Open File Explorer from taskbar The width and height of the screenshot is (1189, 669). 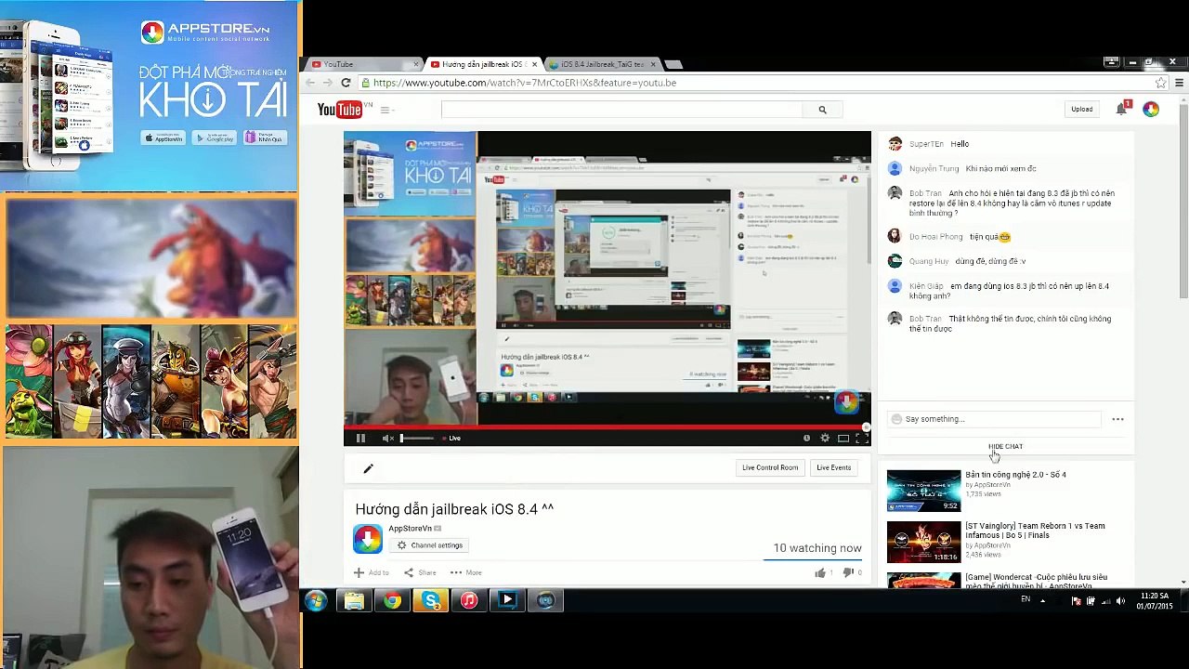coord(354,601)
